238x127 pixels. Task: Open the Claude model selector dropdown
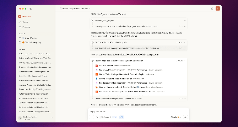click(176, 117)
